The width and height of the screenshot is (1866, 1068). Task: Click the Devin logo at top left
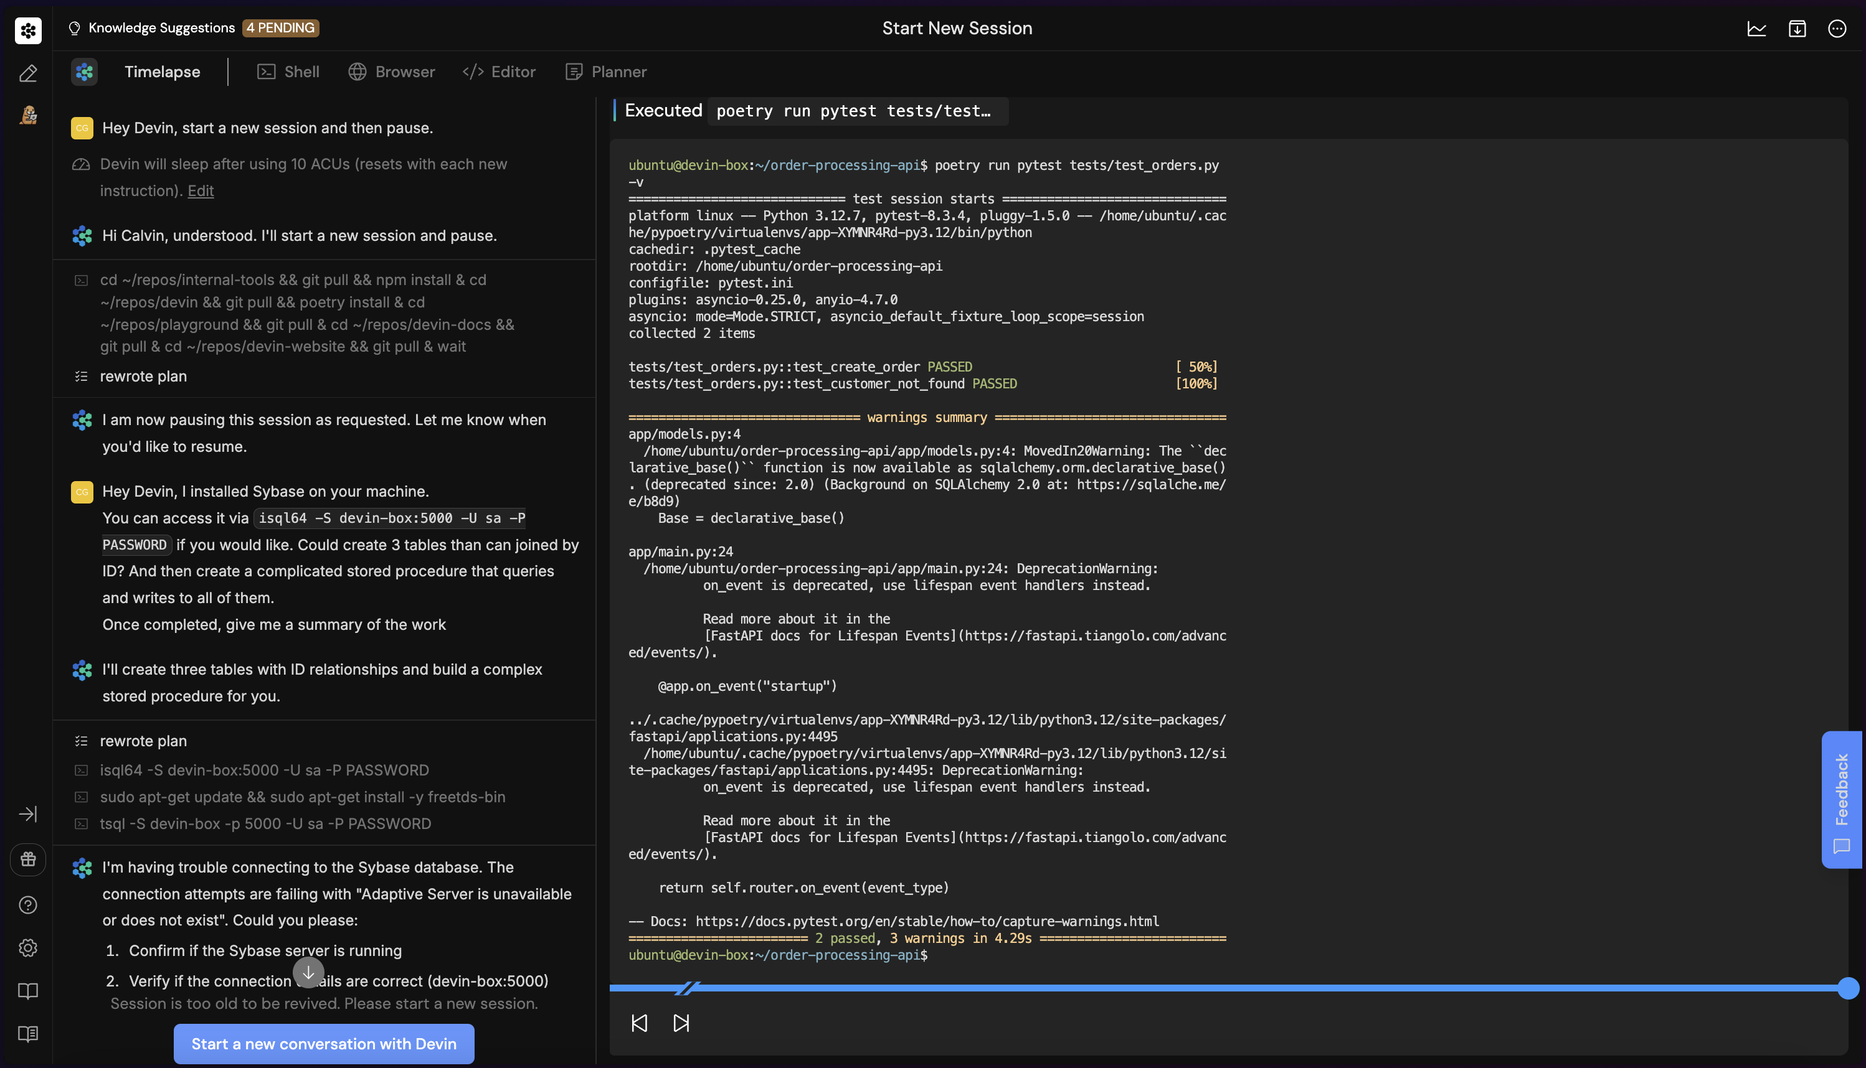28,30
